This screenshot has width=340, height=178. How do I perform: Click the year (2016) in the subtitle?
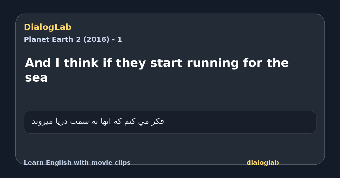(96, 40)
